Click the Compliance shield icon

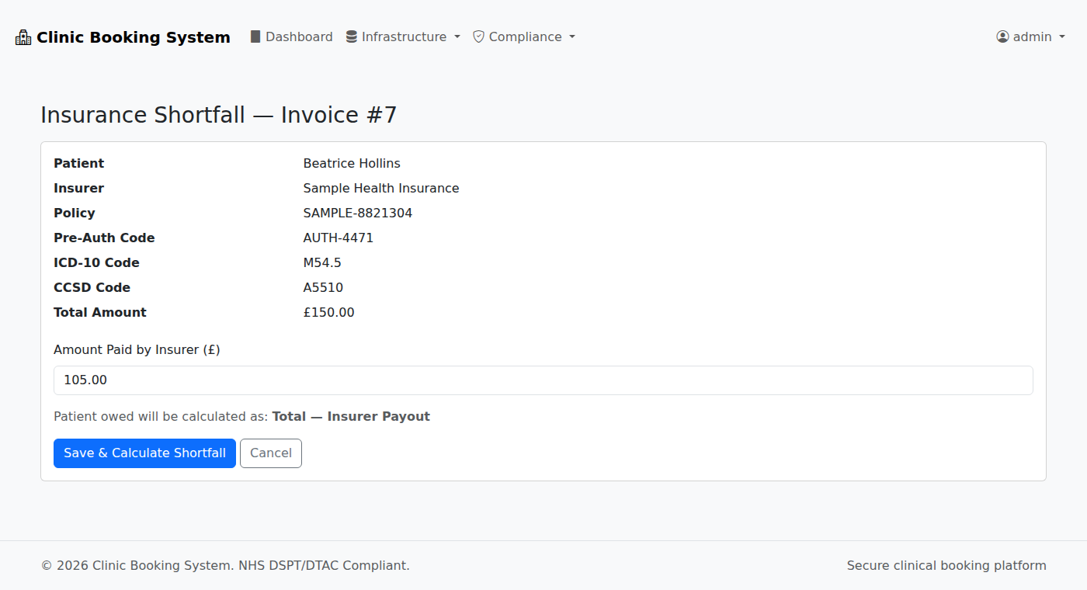click(x=478, y=36)
